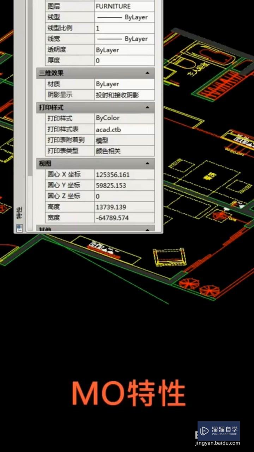The width and height of the screenshot is (254, 452).
Task: Click the 圆心 X 坐标 label
Action: click(64, 174)
